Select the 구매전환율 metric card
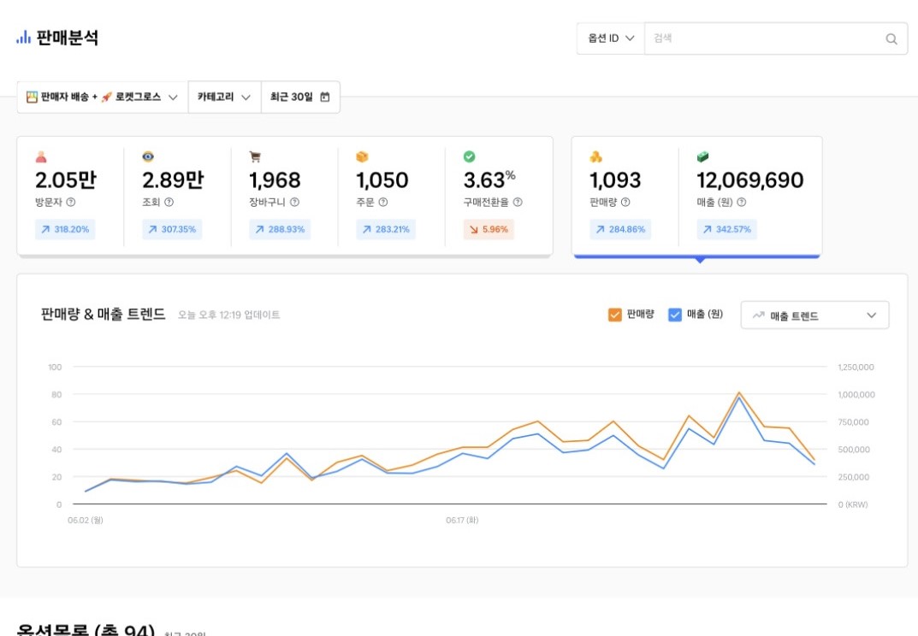Viewport: 918px width, 636px height. click(x=497, y=195)
